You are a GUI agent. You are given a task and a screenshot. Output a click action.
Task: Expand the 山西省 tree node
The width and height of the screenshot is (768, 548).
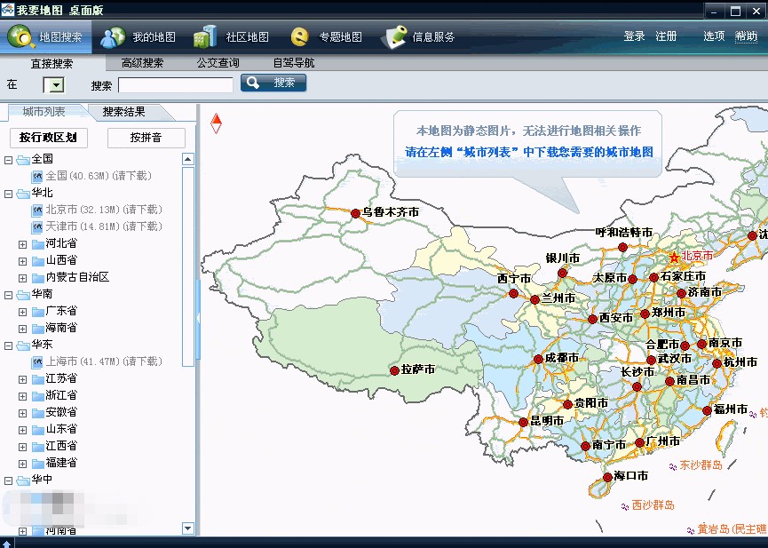click(x=22, y=261)
